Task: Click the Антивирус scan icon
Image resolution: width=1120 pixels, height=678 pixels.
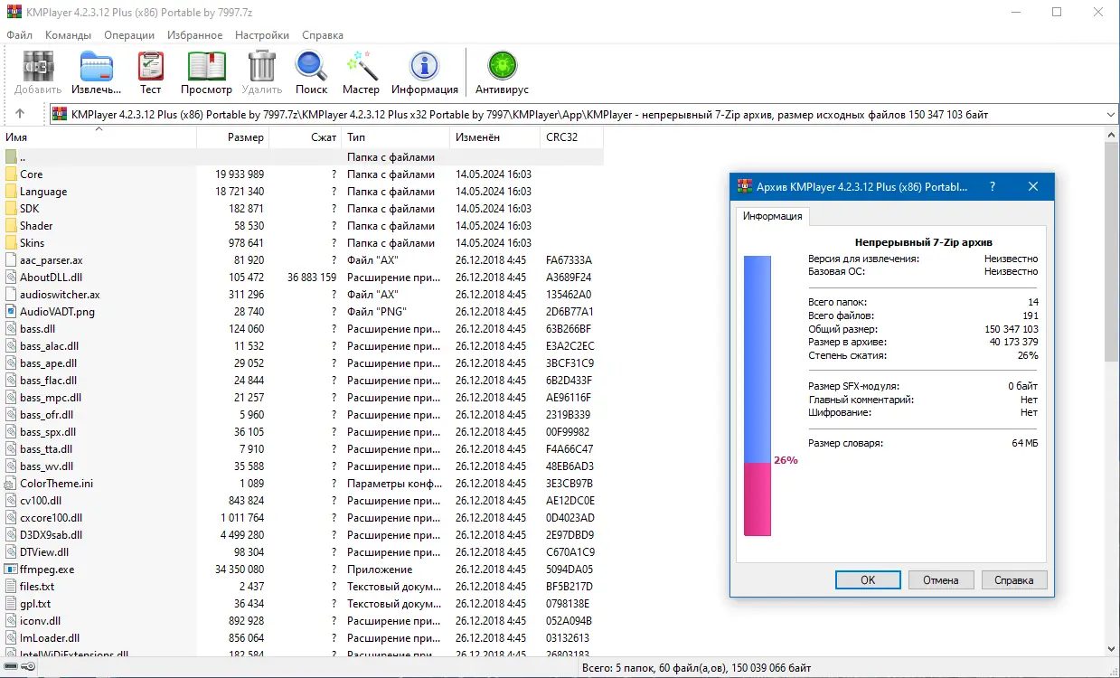Action: (x=501, y=68)
